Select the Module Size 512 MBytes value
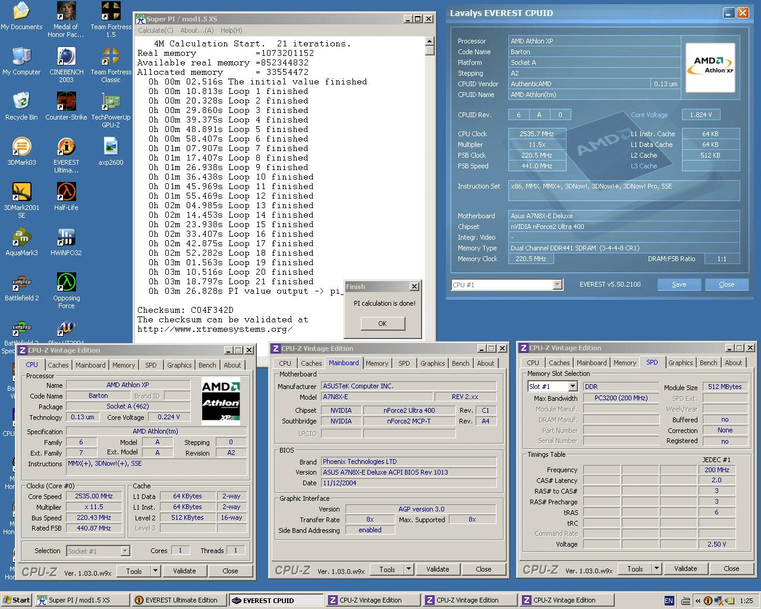The image size is (761, 609). point(725,387)
